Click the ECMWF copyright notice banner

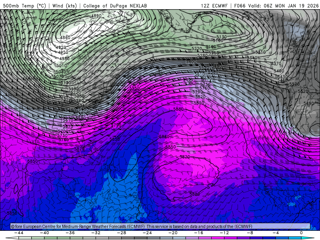(160, 226)
